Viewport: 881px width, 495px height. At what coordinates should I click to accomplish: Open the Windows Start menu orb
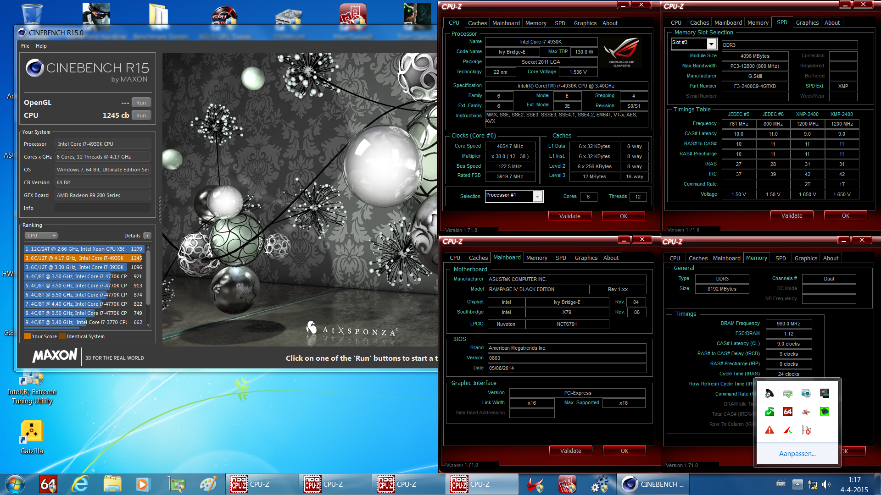[15, 484]
